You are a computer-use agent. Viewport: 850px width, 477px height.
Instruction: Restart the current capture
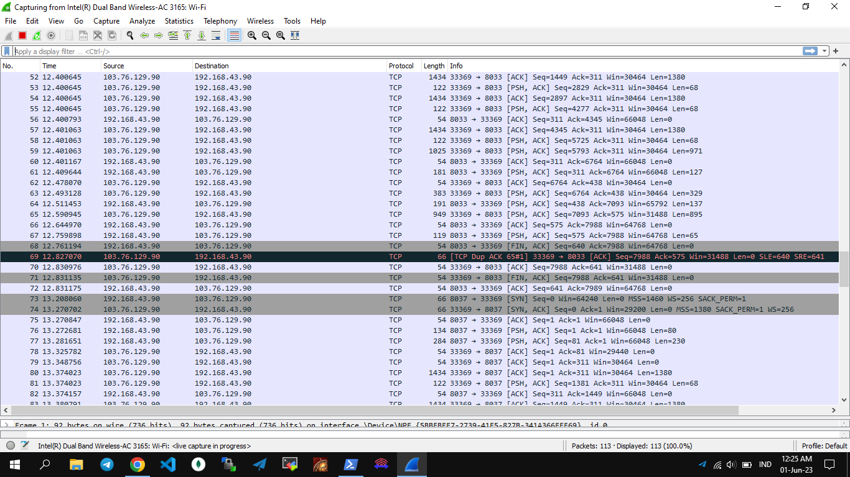(x=37, y=36)
